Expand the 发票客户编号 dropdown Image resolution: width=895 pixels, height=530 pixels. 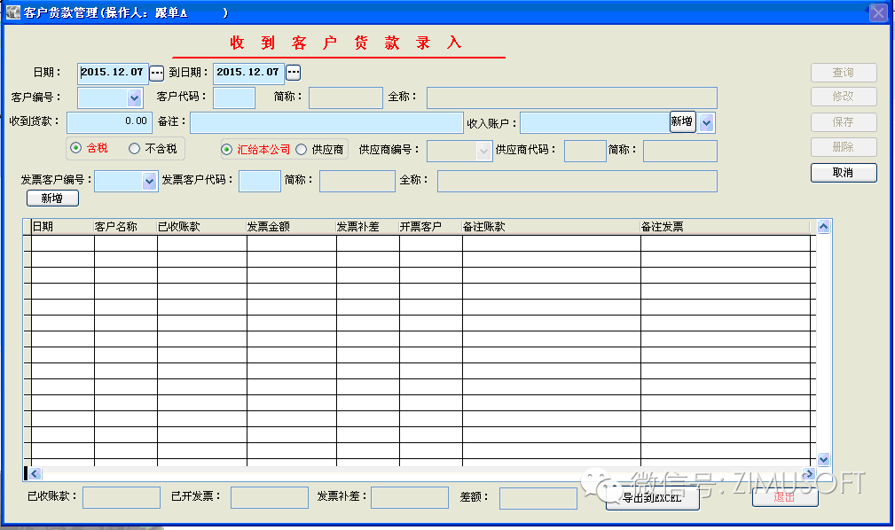[x=149, y=181]
